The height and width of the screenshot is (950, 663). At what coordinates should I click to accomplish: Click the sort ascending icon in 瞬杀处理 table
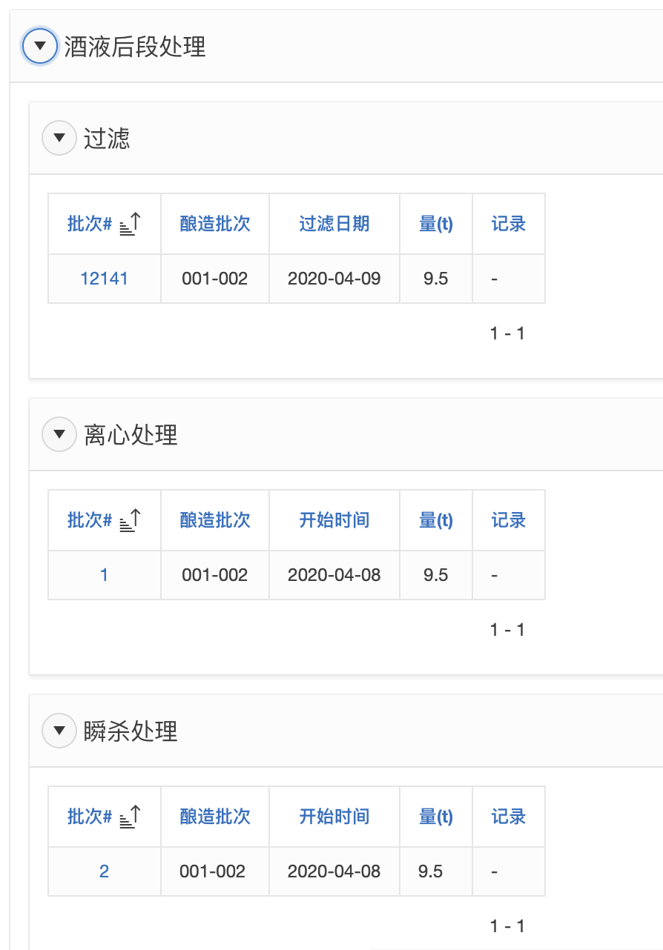click(x=130, y=817)
